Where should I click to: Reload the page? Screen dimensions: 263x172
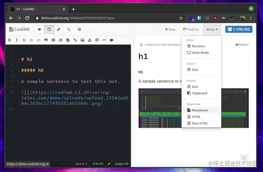(x=27, y=18)
